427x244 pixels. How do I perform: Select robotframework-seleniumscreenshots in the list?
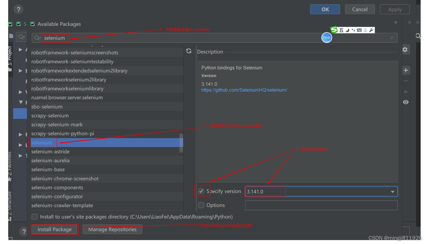pos(107,52)
